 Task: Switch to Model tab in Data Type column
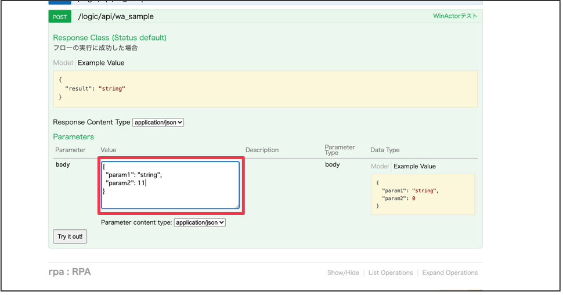(x=380, y=166)
